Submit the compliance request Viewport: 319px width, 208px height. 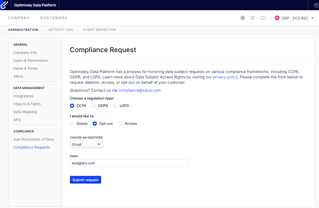(x=86, y=180)
